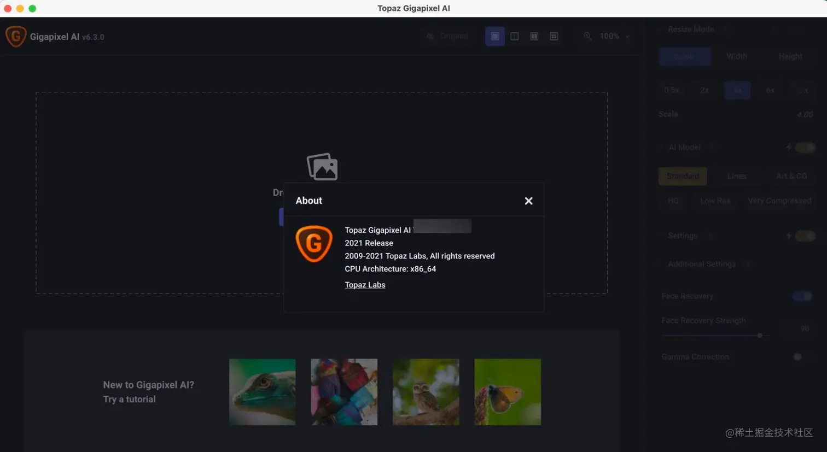Click the image drop zone picture icon
The height and width of the screenshot is (452, 827).
click(x=322, y=167)
